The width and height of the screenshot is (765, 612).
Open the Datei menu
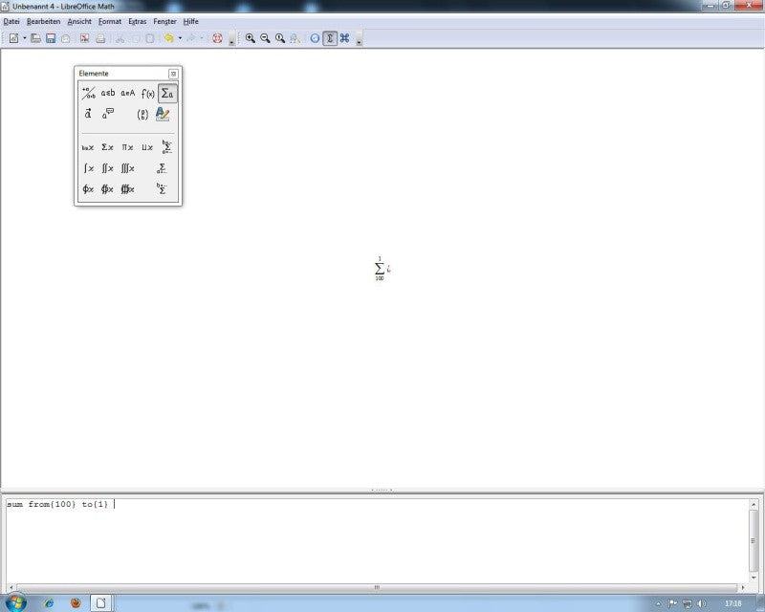point(11,21)
